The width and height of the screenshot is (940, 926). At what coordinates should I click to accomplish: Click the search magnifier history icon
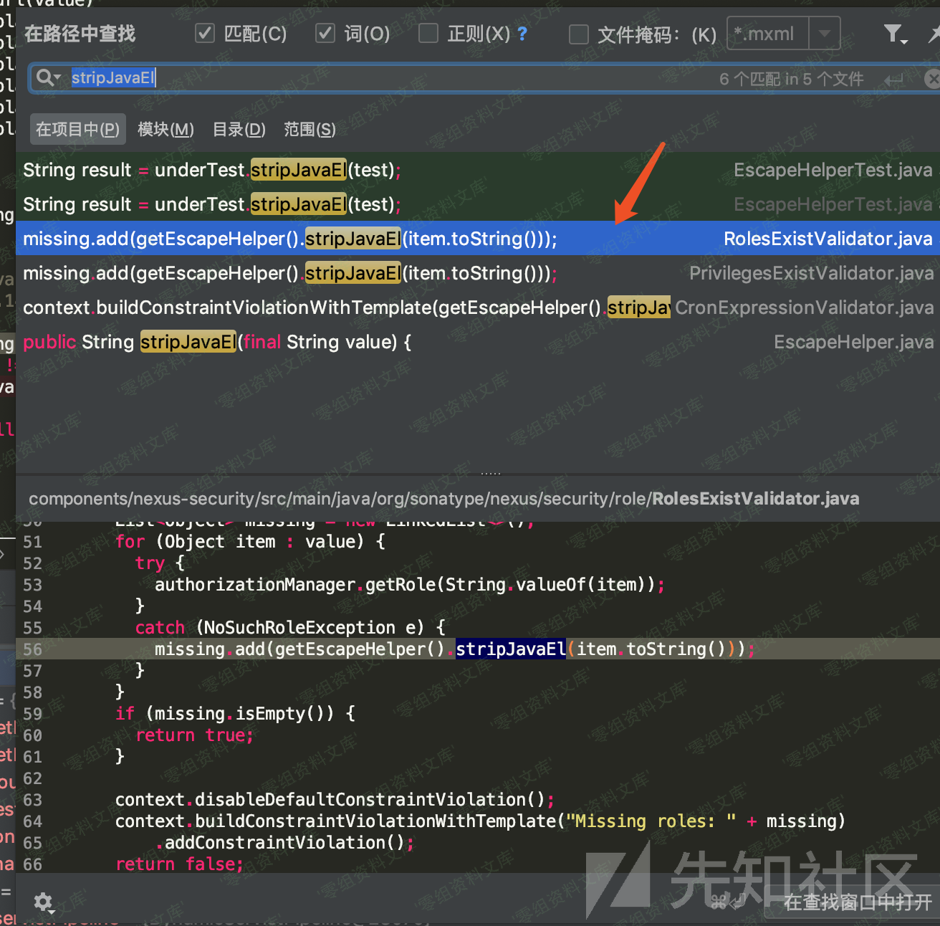pyautogui.click(x=47, y=78)
